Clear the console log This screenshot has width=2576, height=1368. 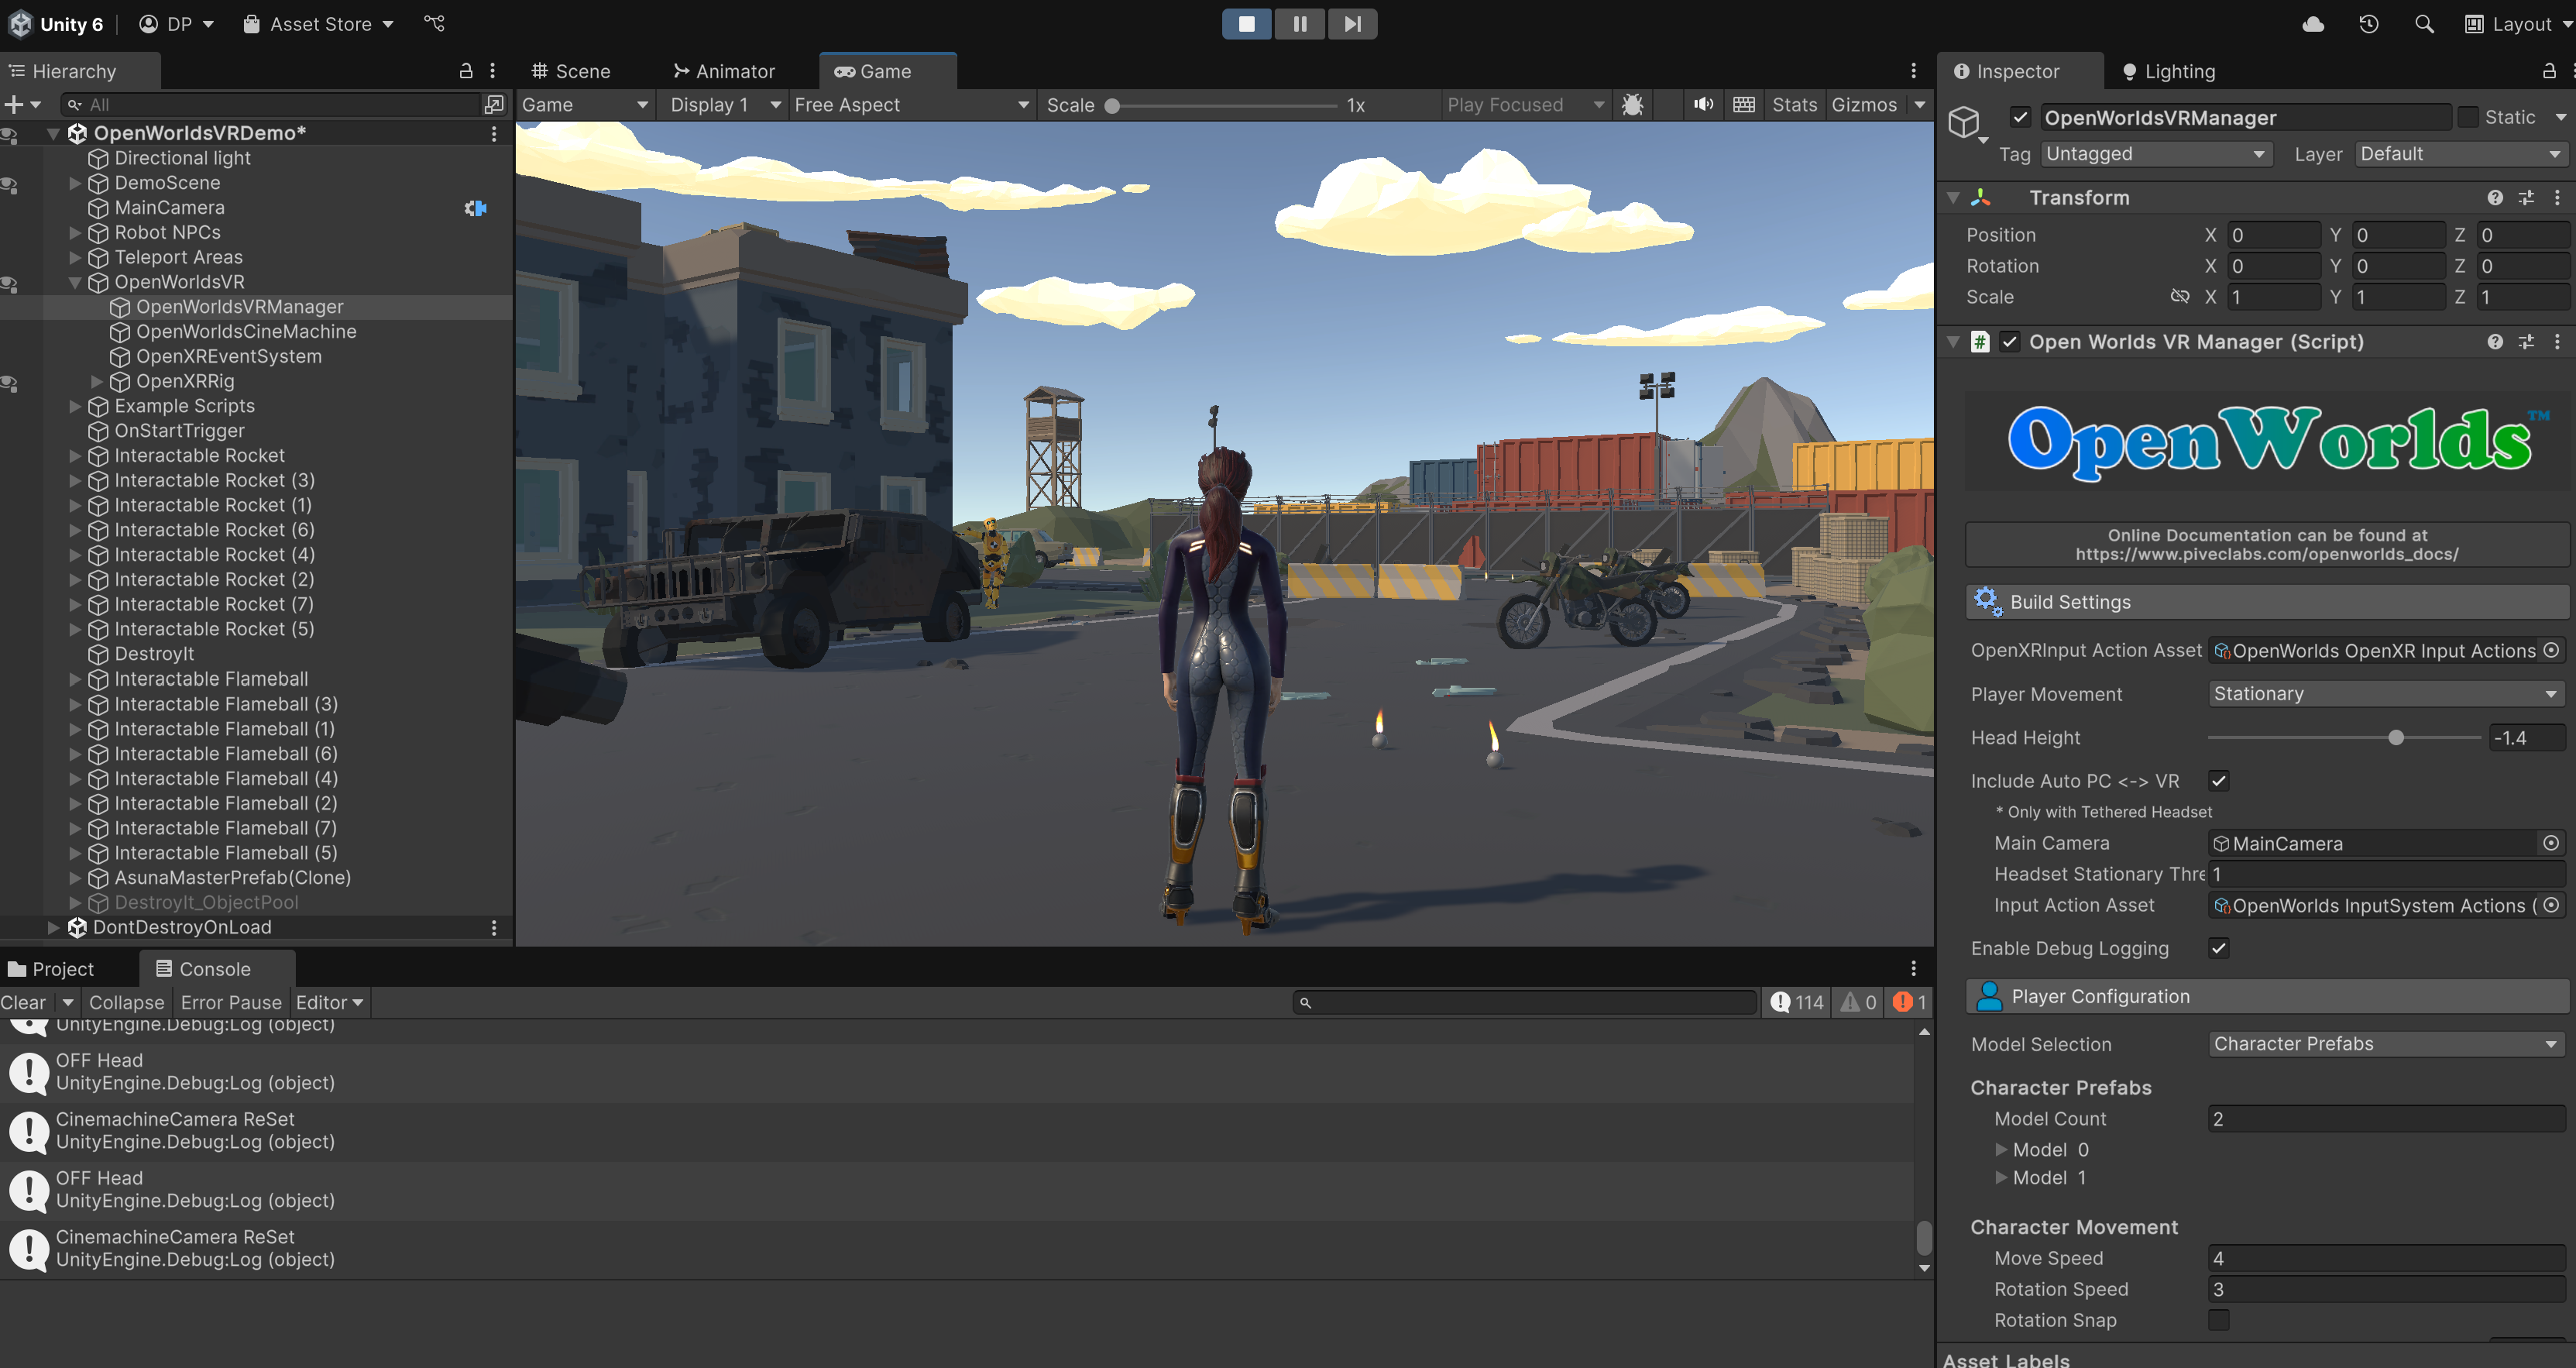pos(23,1002)
